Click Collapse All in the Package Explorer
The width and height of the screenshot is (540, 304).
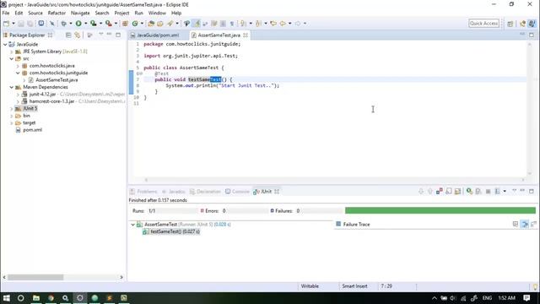(68, 35)
